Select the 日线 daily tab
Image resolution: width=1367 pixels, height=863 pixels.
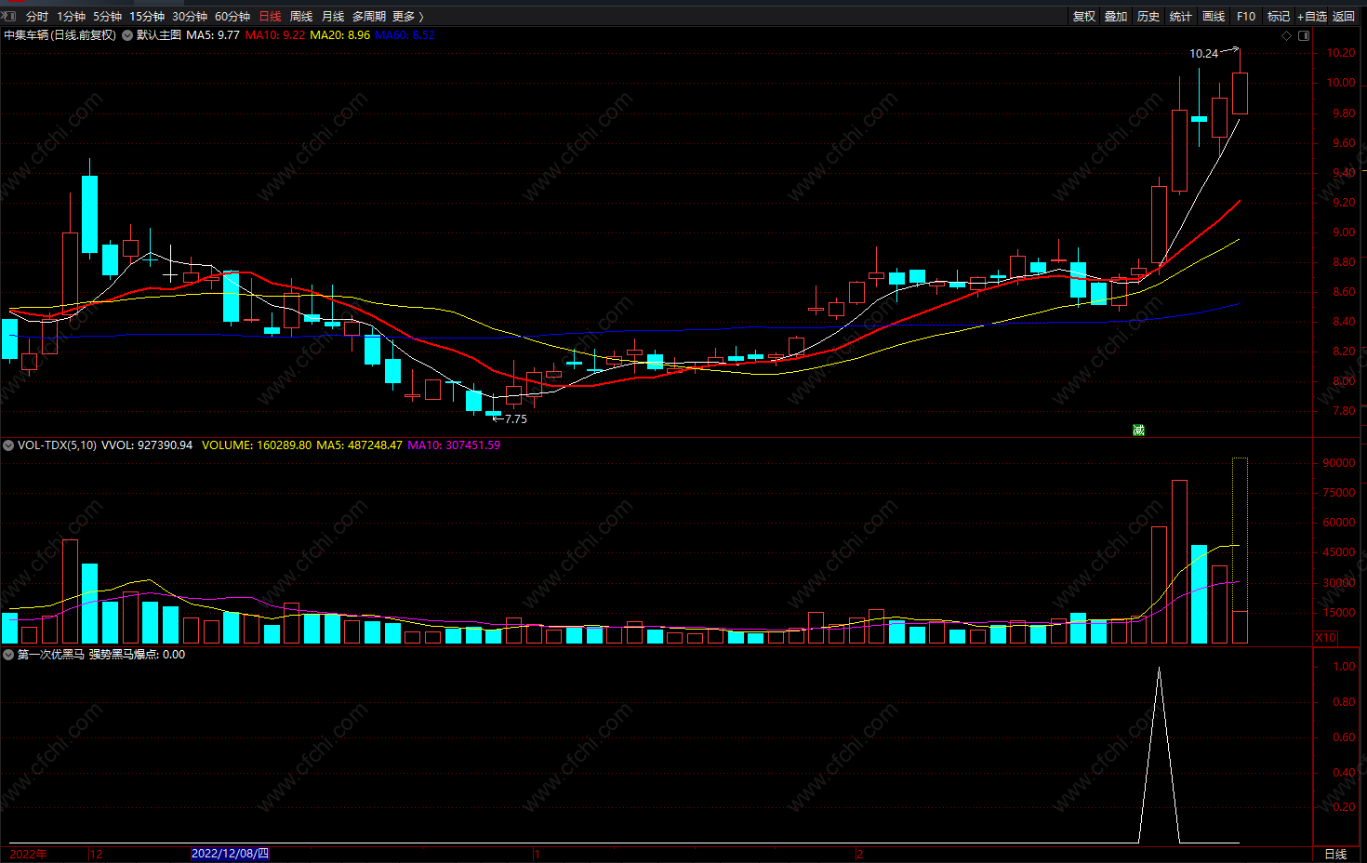pyautogui.click(x=270, y=17)
